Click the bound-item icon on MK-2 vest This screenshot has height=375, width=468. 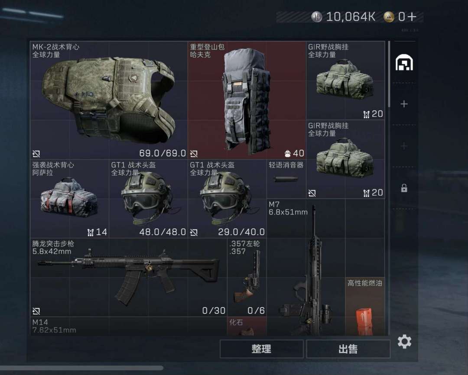click(36, 154)
